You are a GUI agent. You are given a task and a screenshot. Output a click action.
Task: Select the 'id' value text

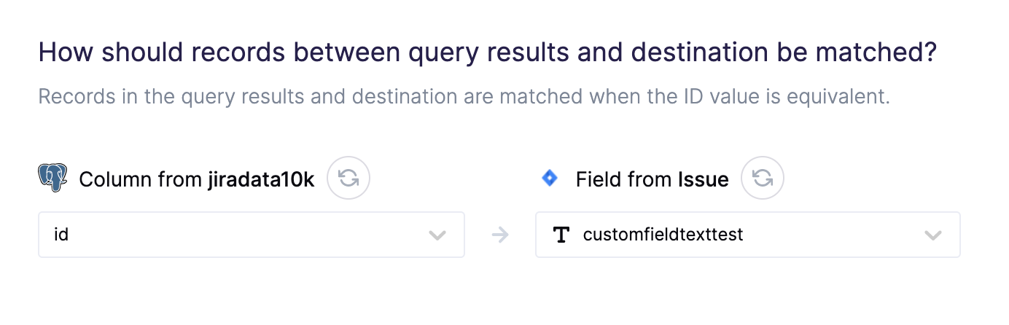coord(61,235)
